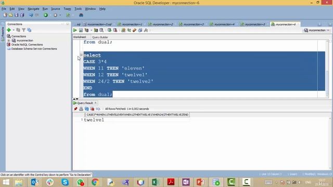
Task: Click the To Upper/Lower case icon
Action: 129,30
